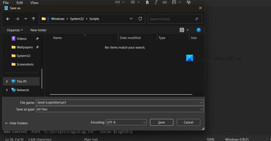Screen dimensions: 271x141
Task: Open Wallpapers in the sidebar
Action: [x=24, y=47]
